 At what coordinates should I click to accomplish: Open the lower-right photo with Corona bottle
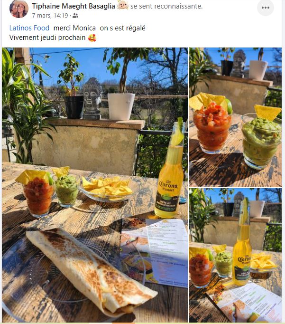[x=235, y=255]
